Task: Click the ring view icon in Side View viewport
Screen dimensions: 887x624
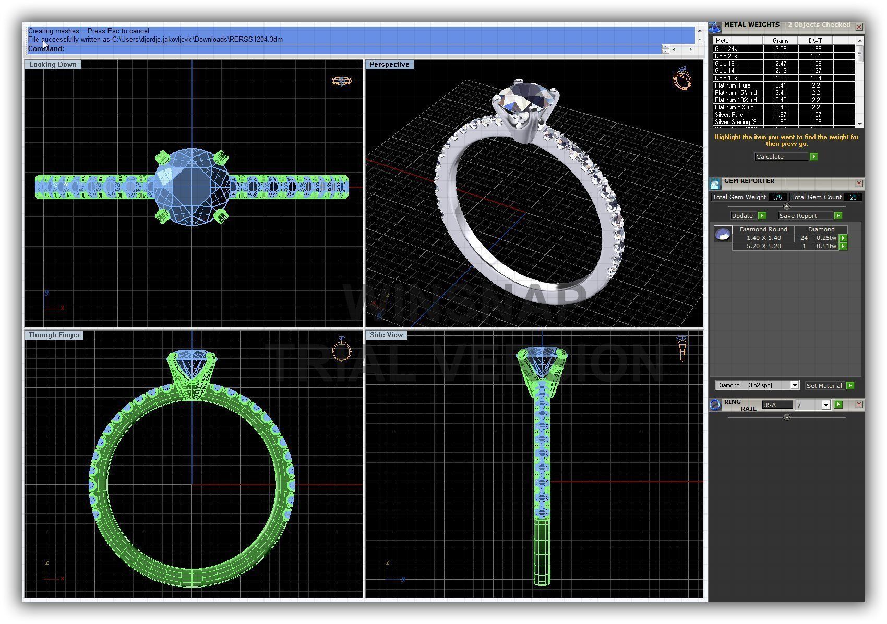Action: pyautogui.click(x=682, y=348)
